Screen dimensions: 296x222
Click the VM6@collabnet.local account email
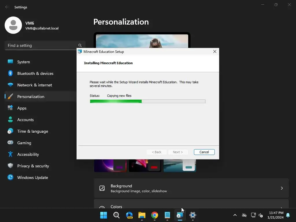pos(42,28)
